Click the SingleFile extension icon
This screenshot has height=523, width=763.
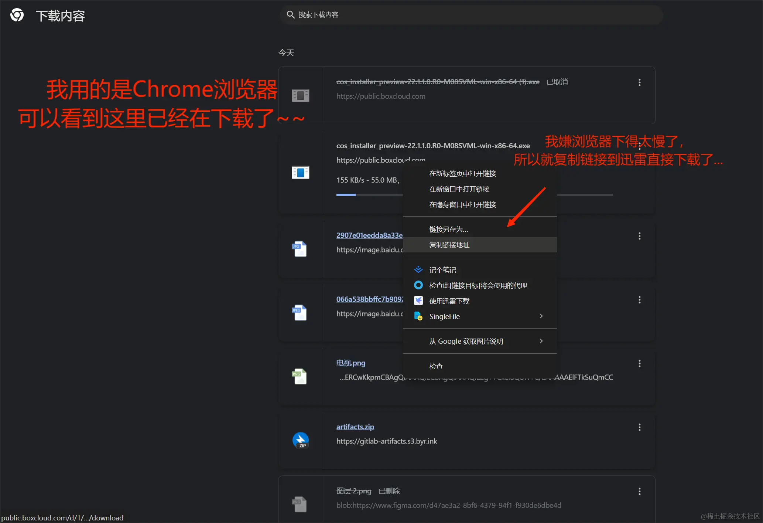pos(418,316)
